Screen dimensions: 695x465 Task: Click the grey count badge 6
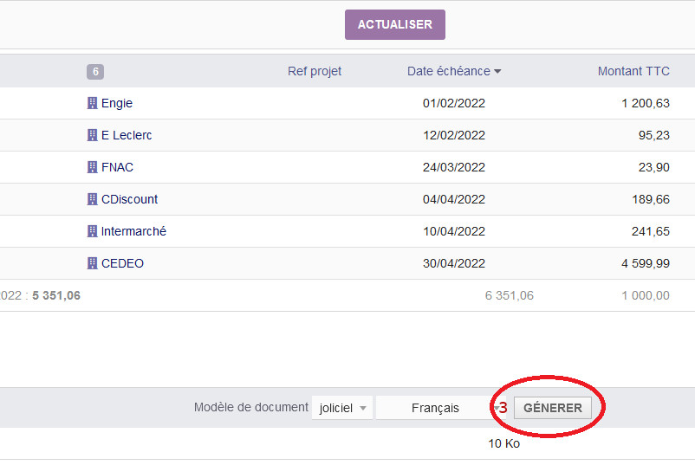click(95, 71)
